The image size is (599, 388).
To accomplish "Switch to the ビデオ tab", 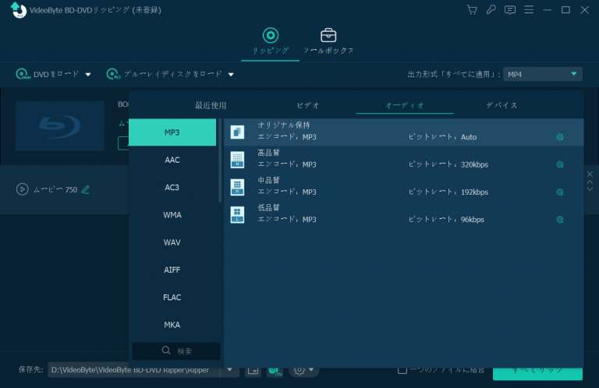I will [x=308, y=105].
